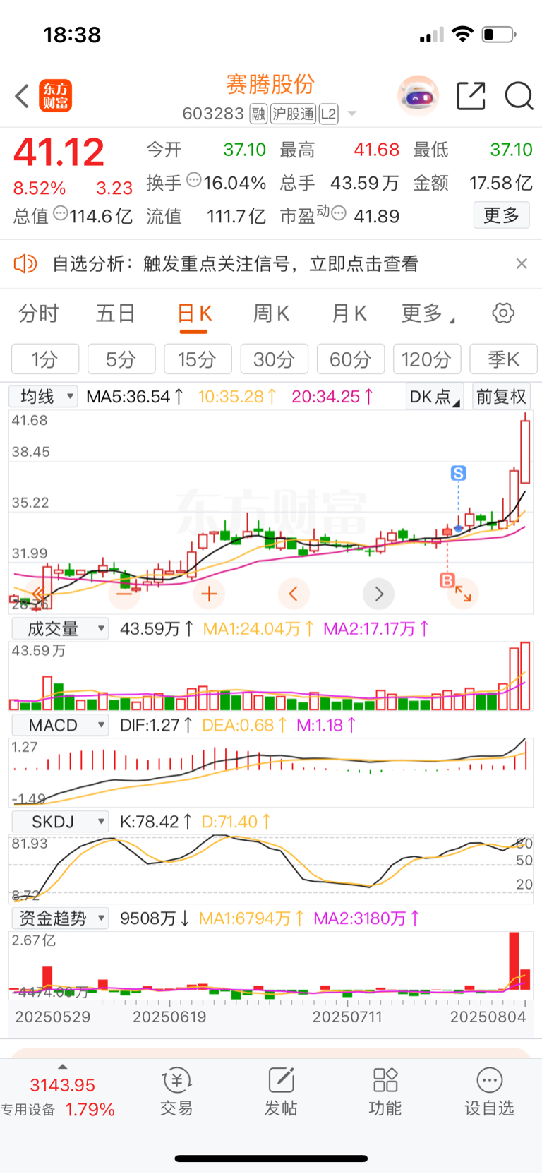Switch to 分时 tab
This screenshot has height=1174, width=542.
pos(38,313)
